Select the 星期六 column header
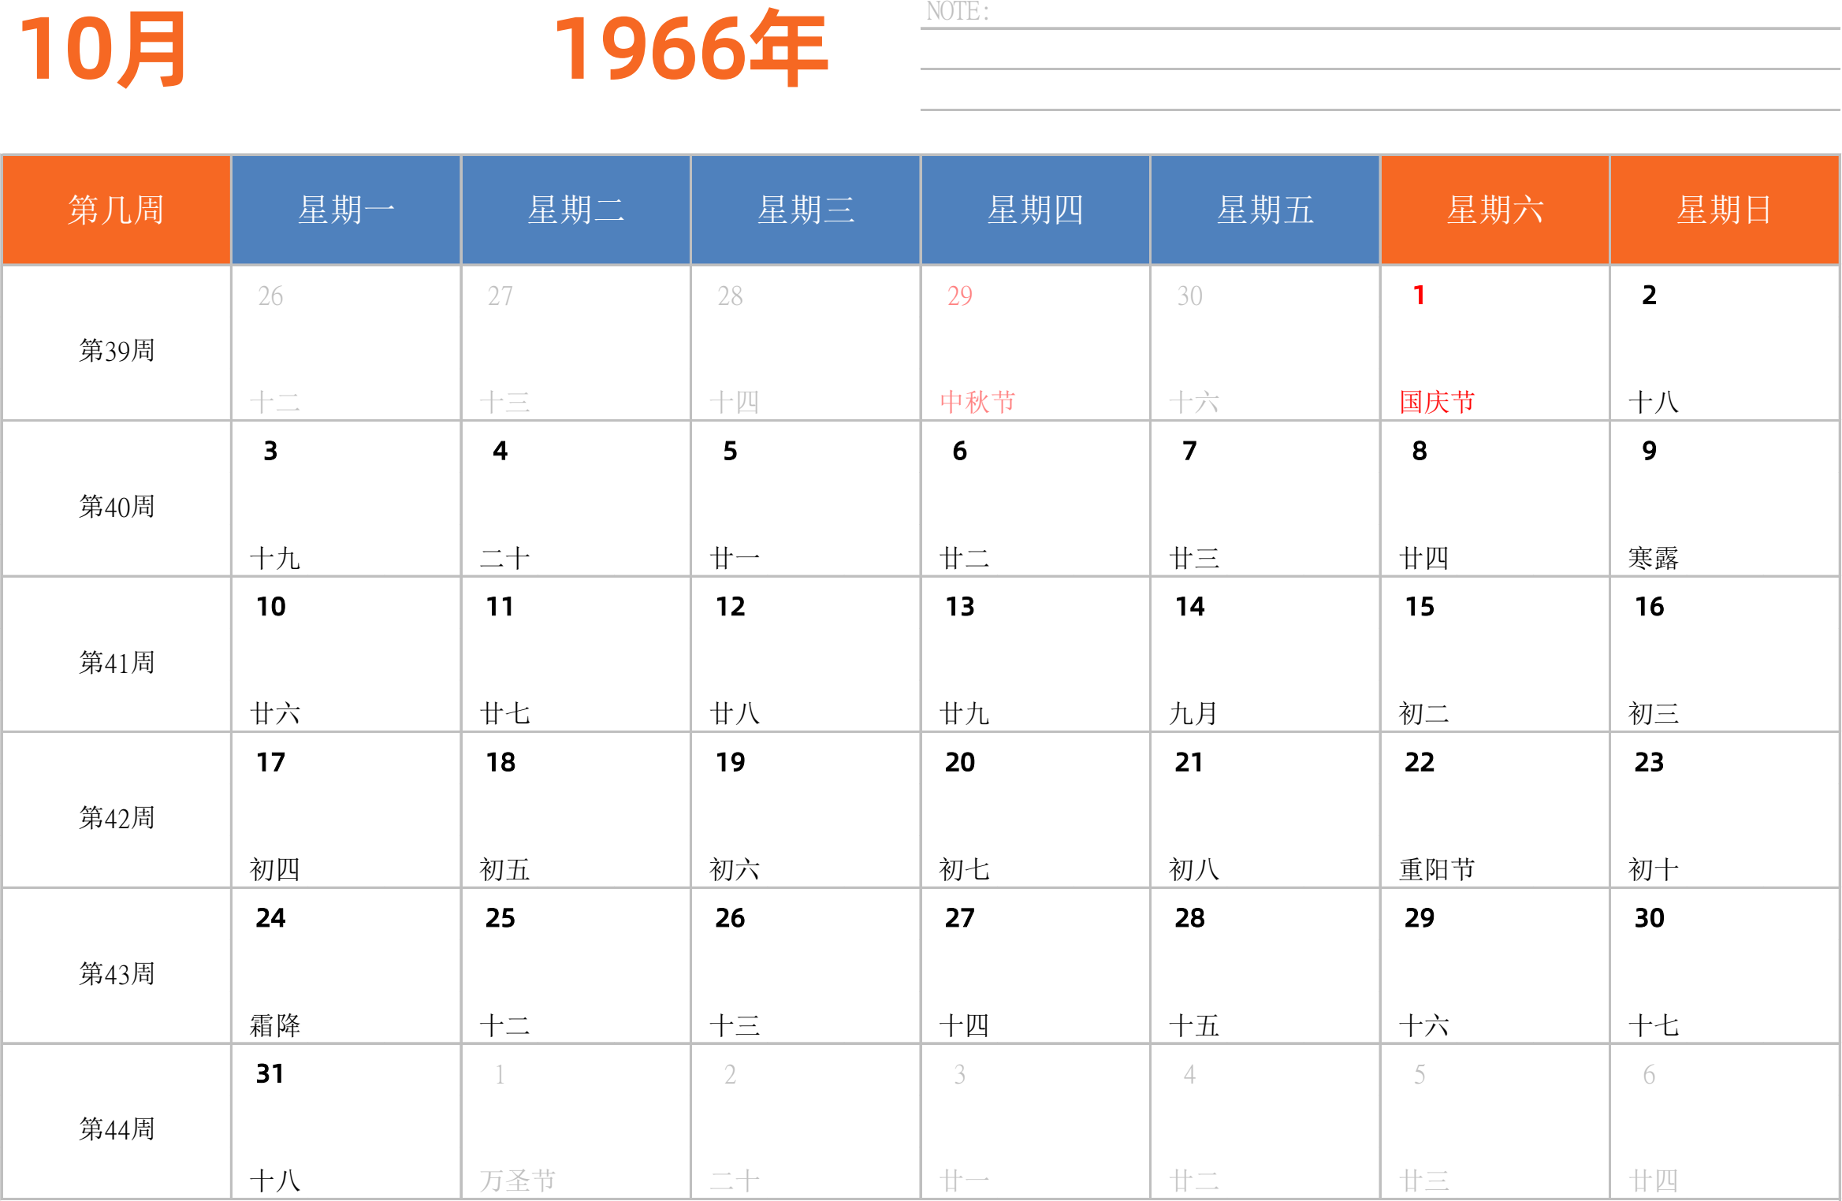1842x1201 pixels. pos(1495,210)
